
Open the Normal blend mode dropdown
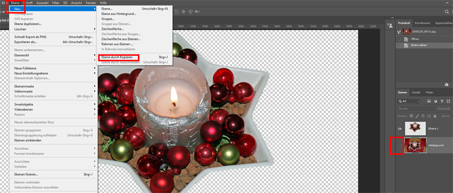[x=416, y=109]
